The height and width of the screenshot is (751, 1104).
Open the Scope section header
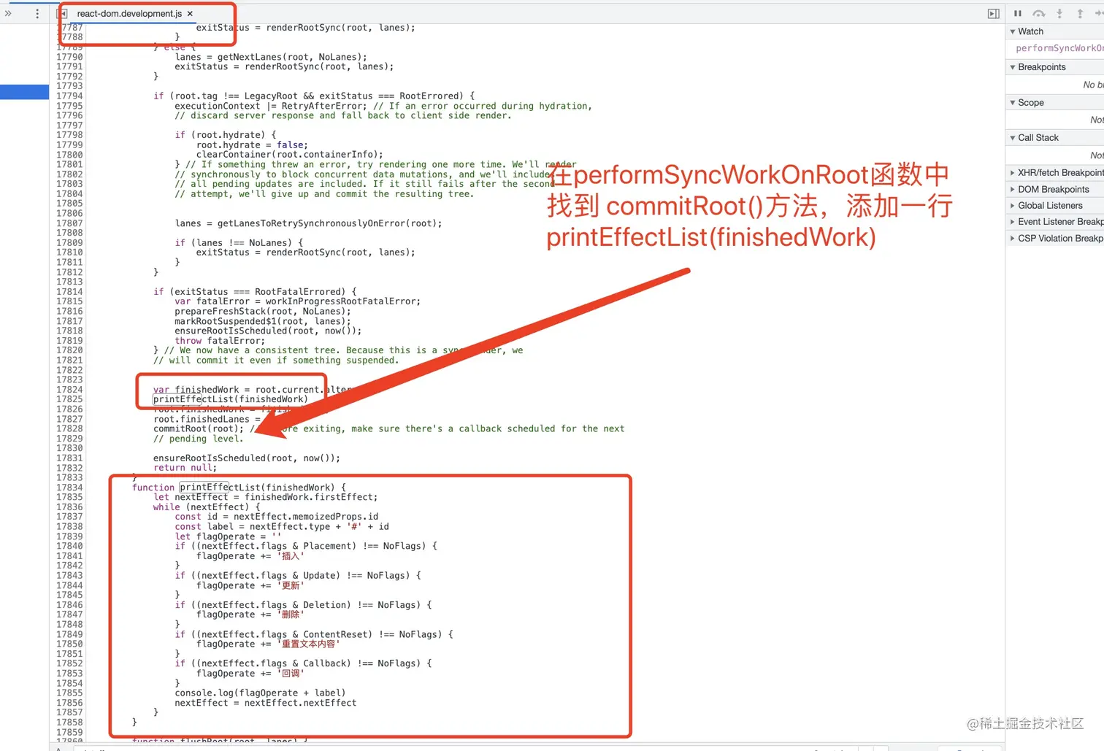(x=1028, y=102)
